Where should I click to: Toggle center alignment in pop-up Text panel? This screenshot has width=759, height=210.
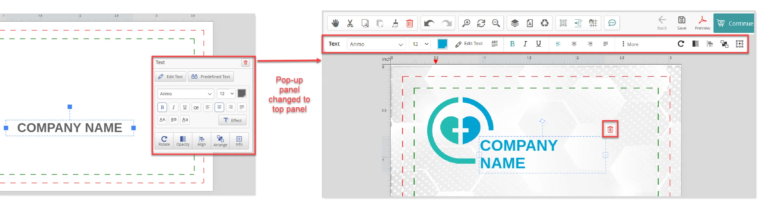pos(219,107)
